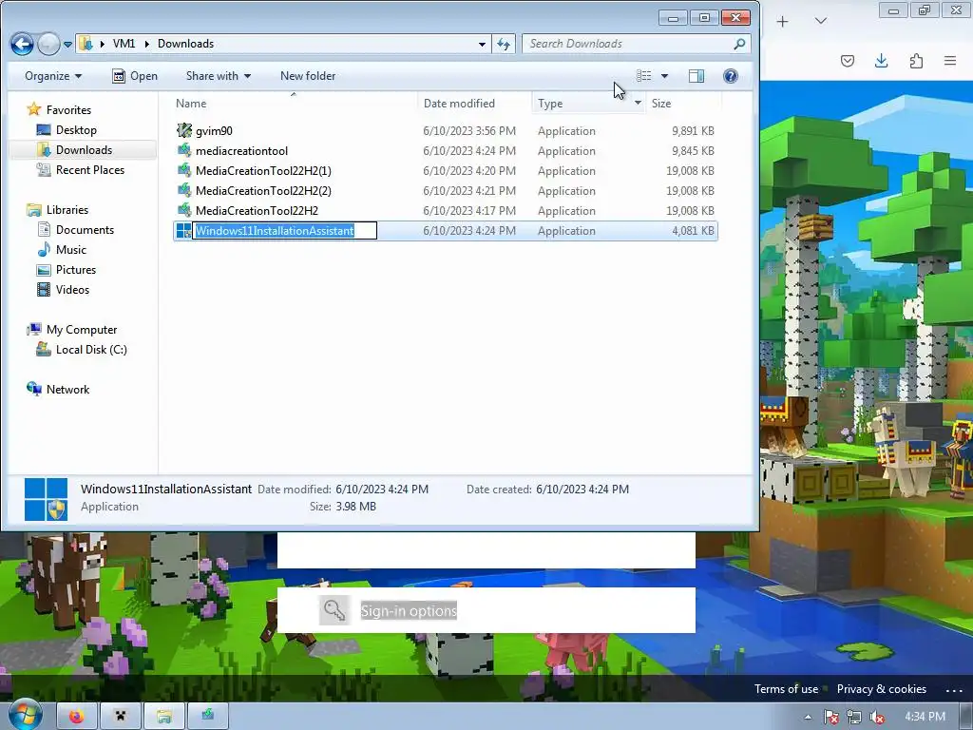
Task: Click inside the Windows11InstallationAssistant rename box
Action: (x=285, y=230)
